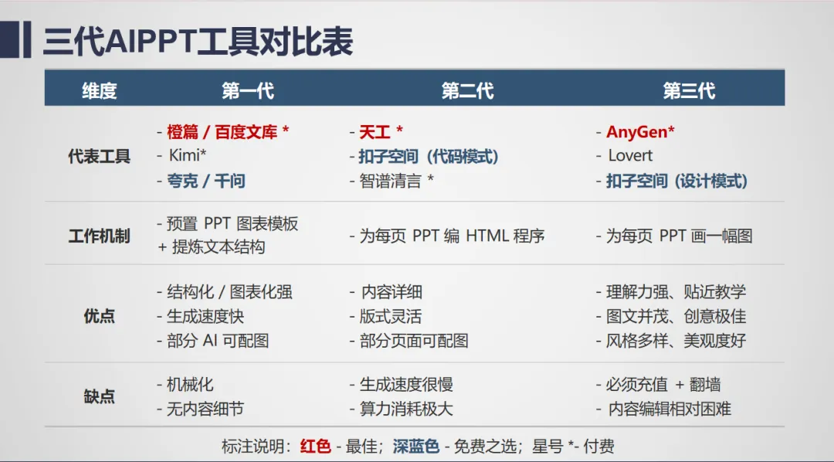Click the text 内容详细
This screenshot has height=462, width=834.
pos(392,292)
